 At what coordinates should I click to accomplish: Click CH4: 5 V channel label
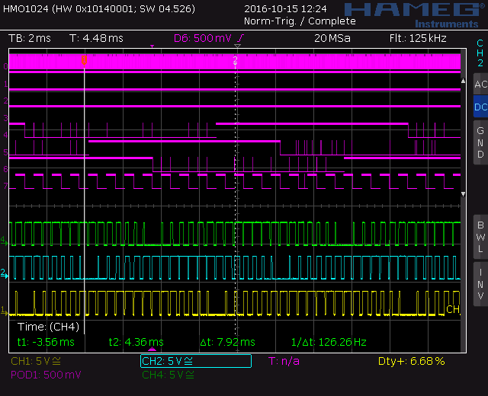(x=168, y=375)
